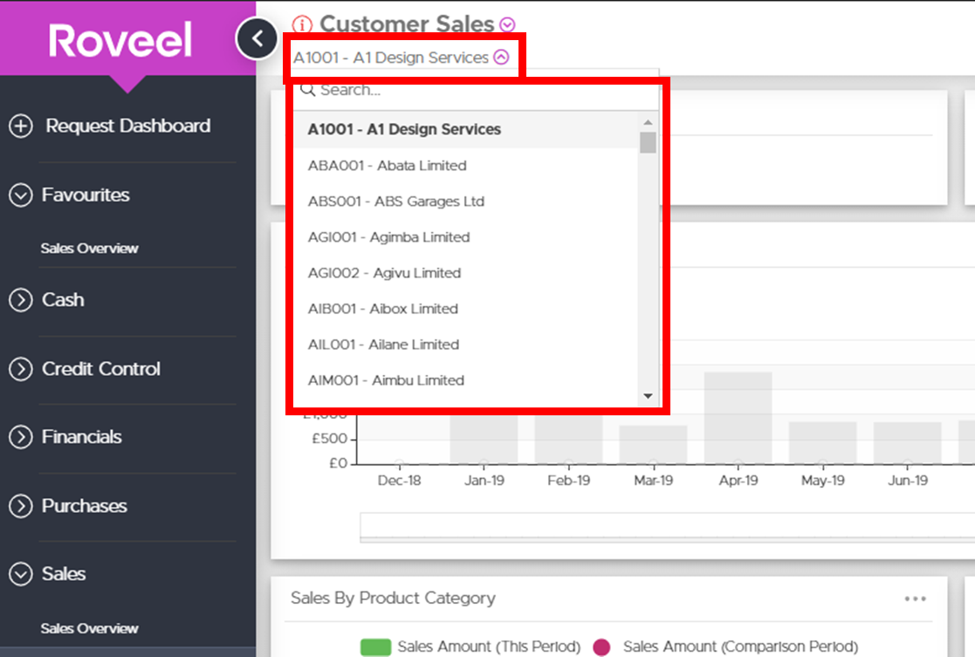Open Sales Overview under Sales

coord(90,628)
